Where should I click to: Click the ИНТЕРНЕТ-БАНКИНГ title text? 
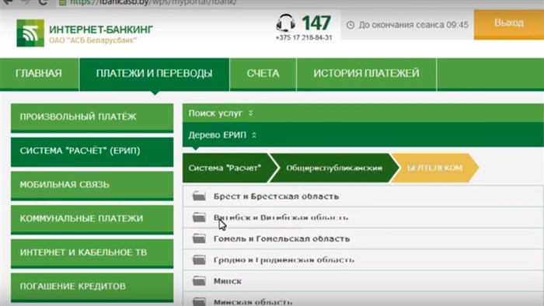pos(101,30)
